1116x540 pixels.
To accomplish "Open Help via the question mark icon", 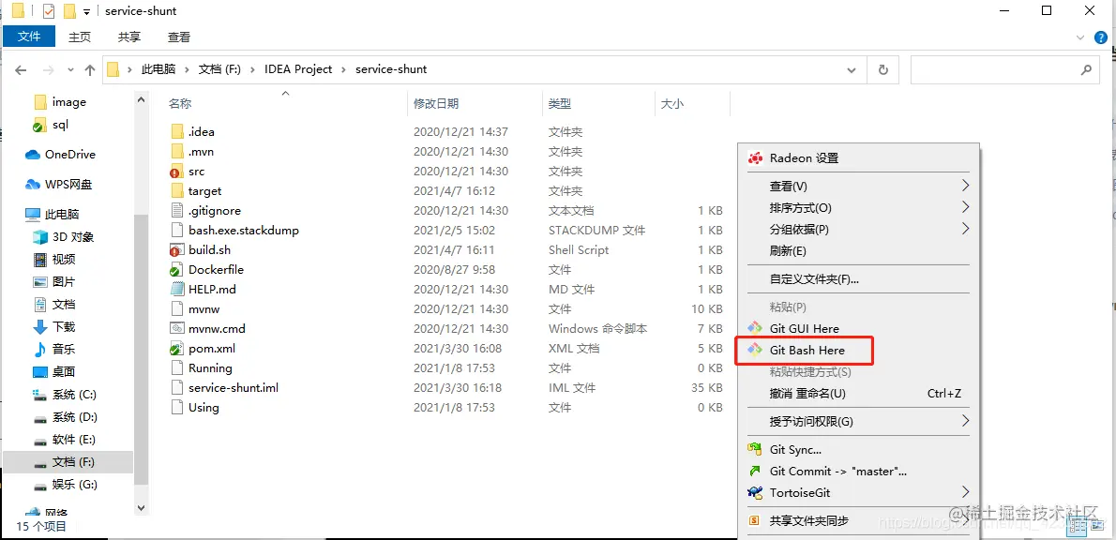I will pos(1099,37).
